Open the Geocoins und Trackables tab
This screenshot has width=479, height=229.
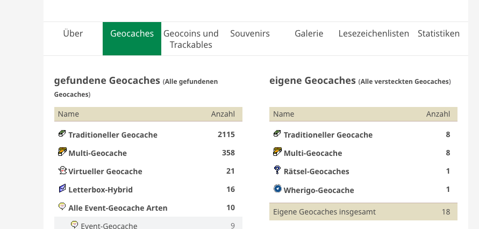click(191, 39)
